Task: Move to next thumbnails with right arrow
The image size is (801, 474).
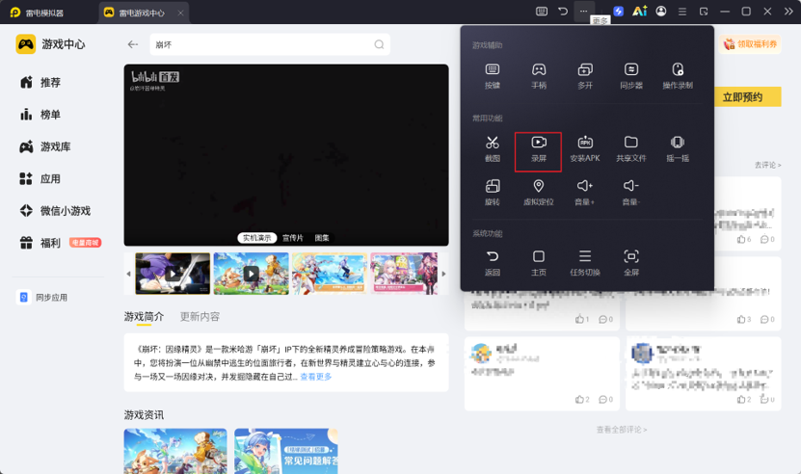Action: pyautogui.click(x=443, y=274)
